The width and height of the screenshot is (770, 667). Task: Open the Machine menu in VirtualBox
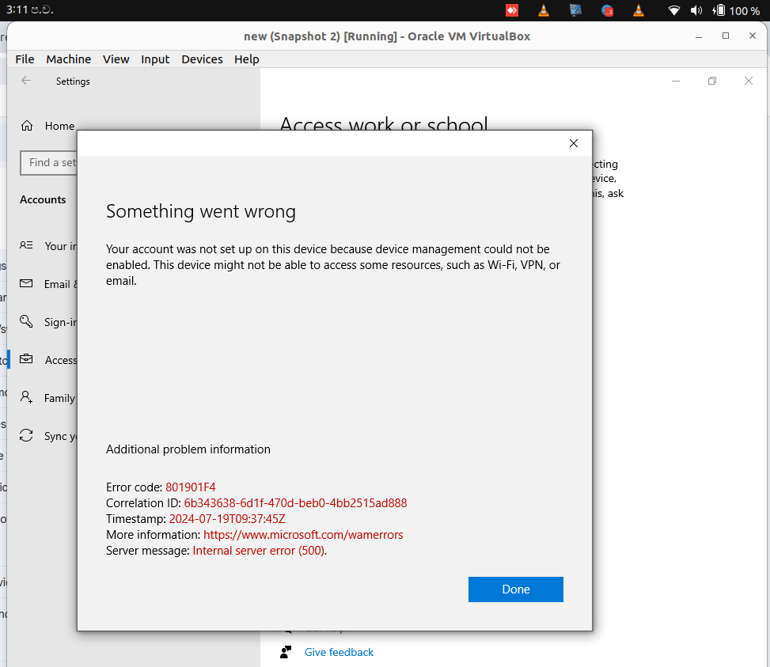pyautogui.click(x=68, y=59)
